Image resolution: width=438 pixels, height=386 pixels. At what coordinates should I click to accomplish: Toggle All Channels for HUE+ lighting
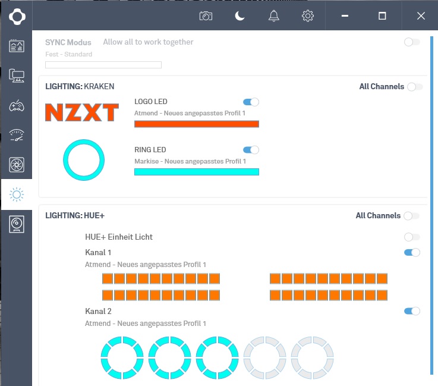411,216
